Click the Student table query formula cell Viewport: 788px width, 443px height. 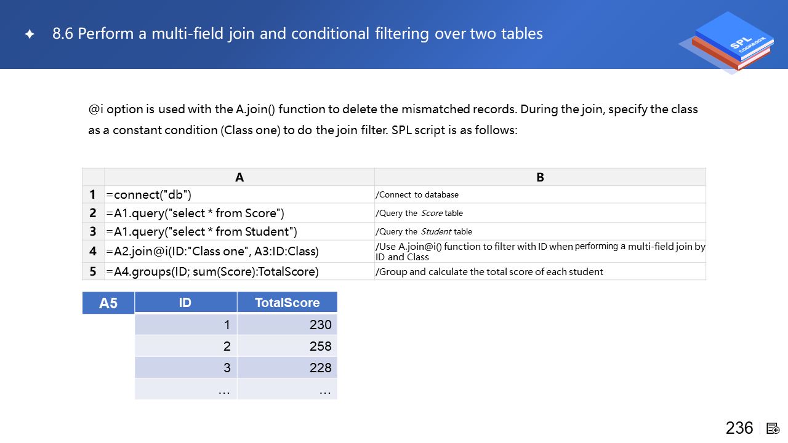[239, 231]
